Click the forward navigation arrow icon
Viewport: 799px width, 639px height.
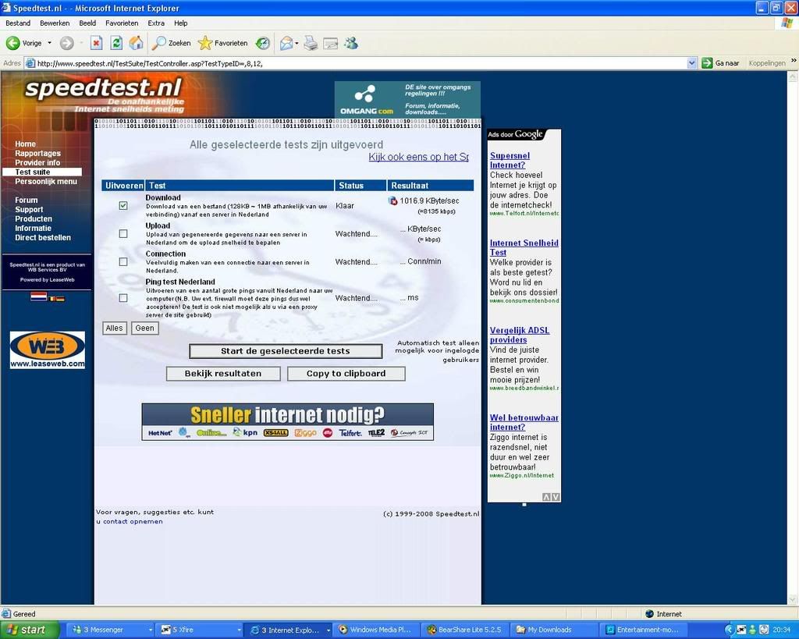pyautogui.click(x=67, y=44)
